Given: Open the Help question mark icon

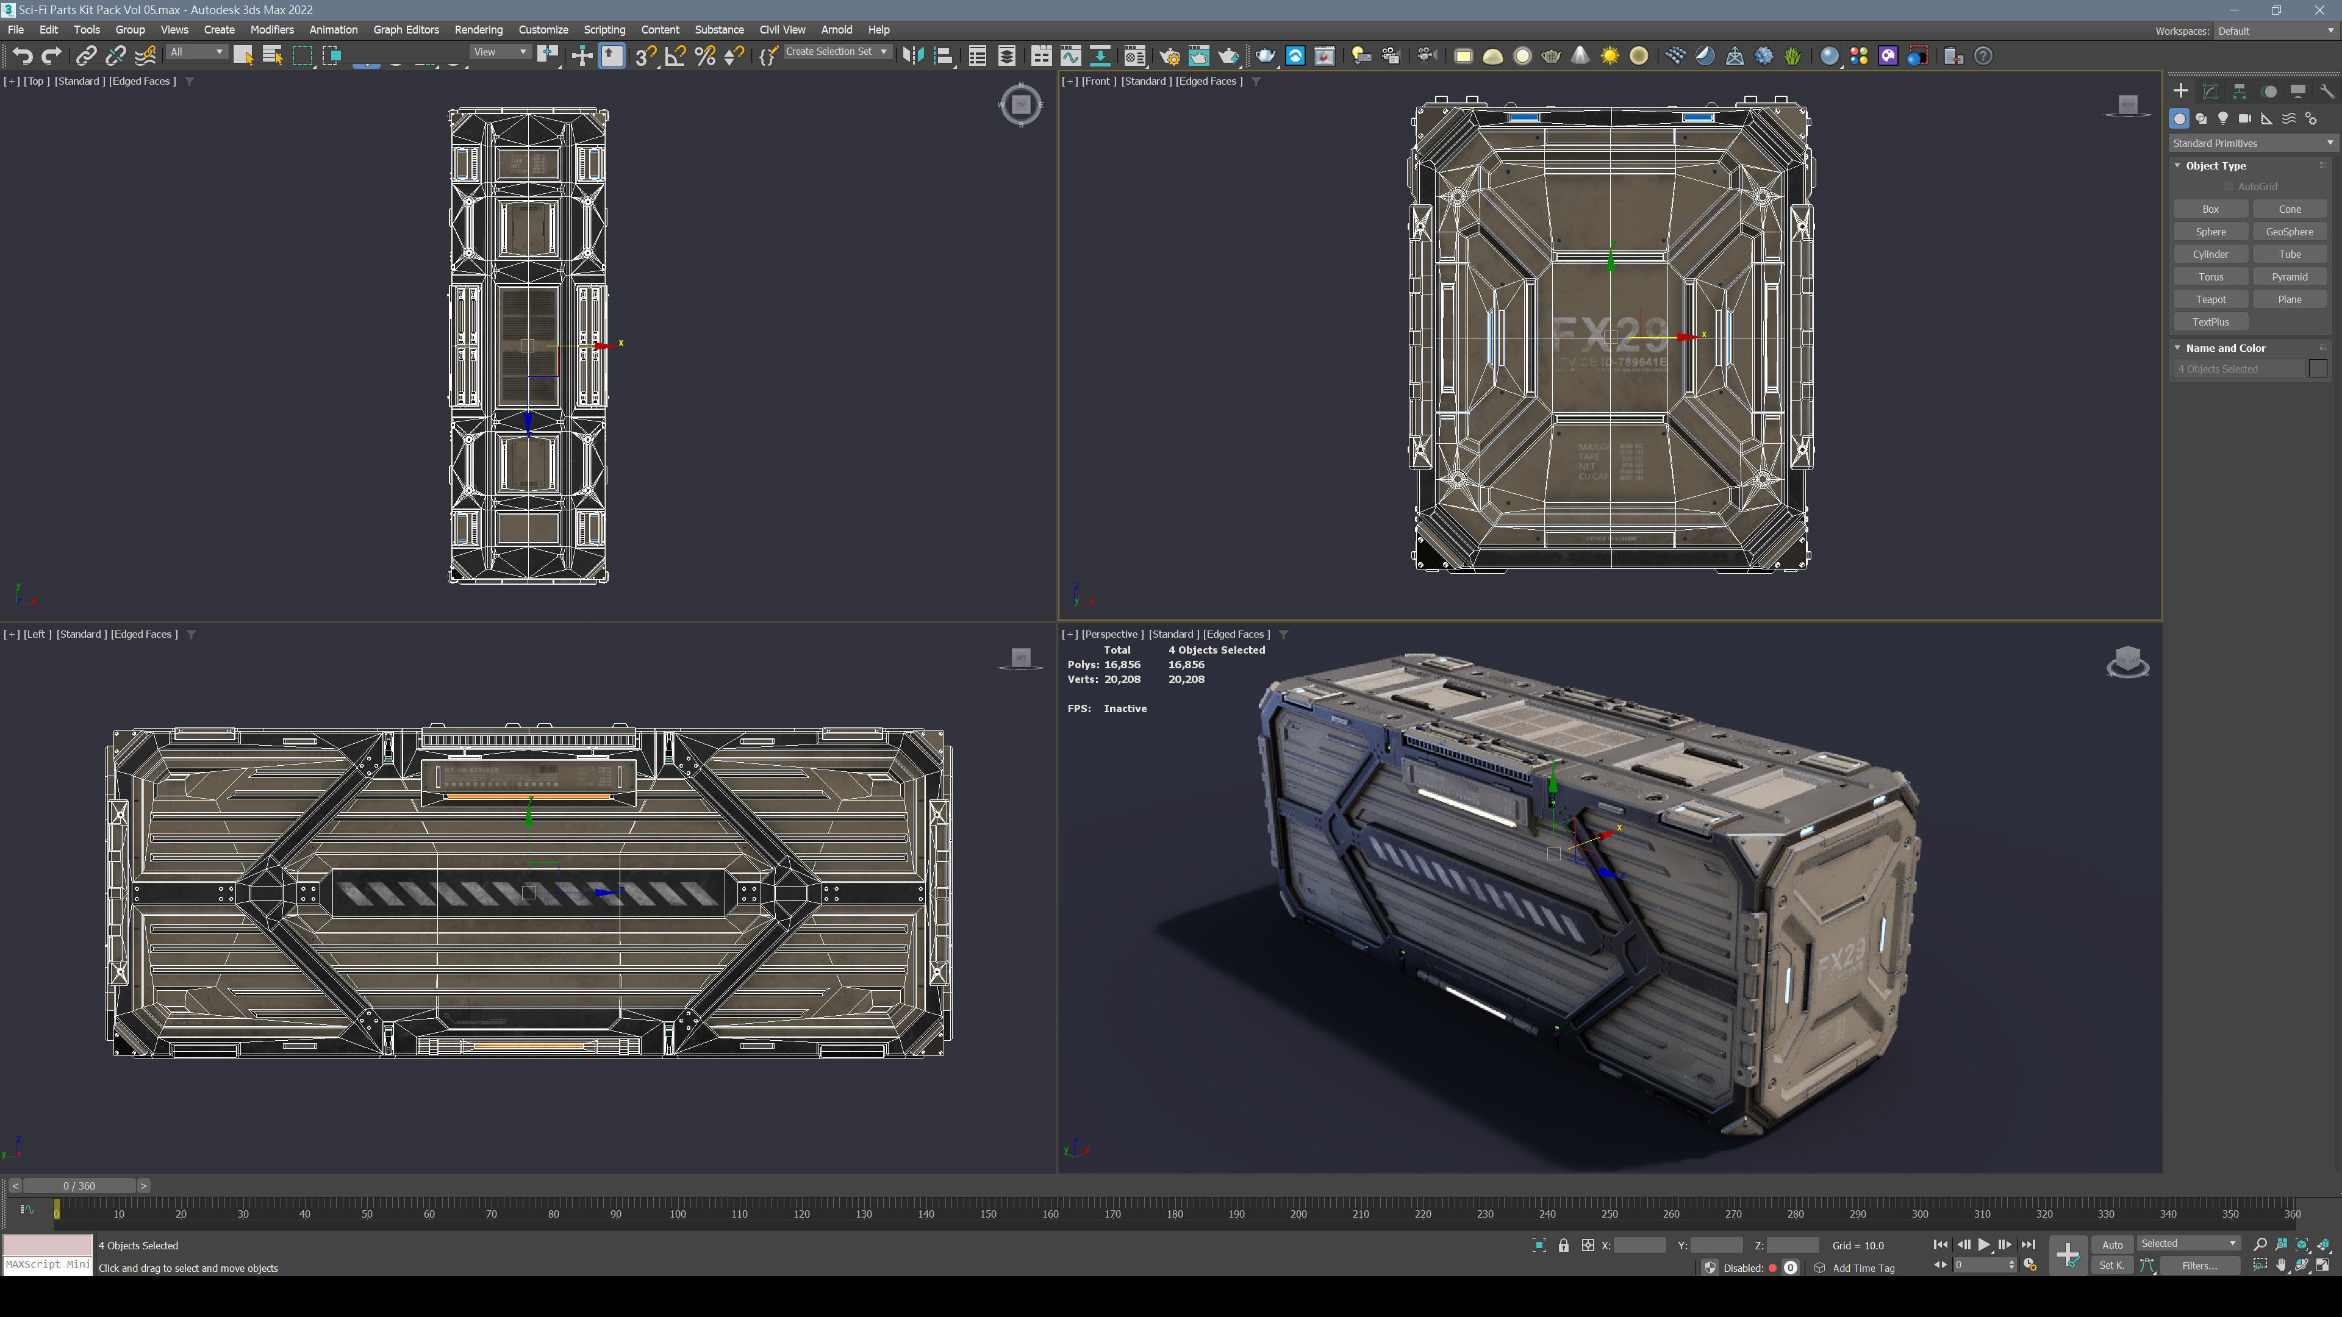Looking at the screenshot, I should [1984, 56].
